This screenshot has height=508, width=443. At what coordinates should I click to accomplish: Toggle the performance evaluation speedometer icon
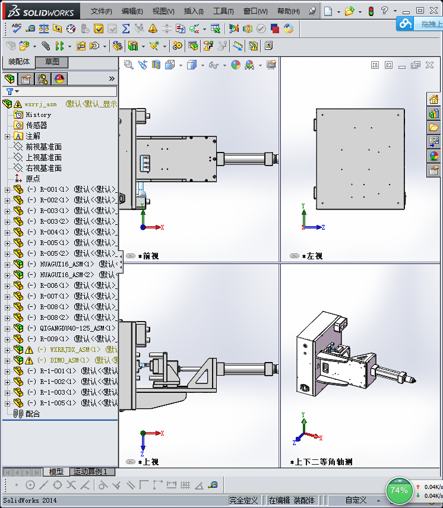pos(71,29)
